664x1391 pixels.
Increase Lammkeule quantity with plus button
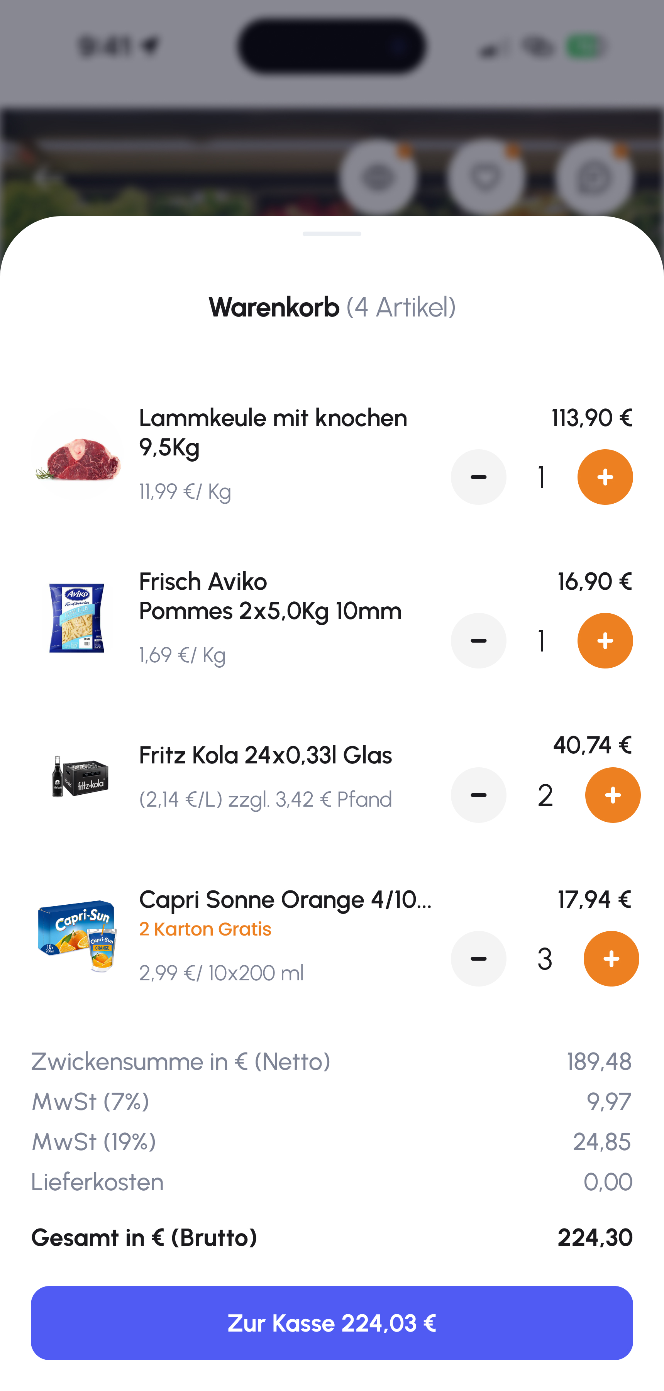click(605, 477)
